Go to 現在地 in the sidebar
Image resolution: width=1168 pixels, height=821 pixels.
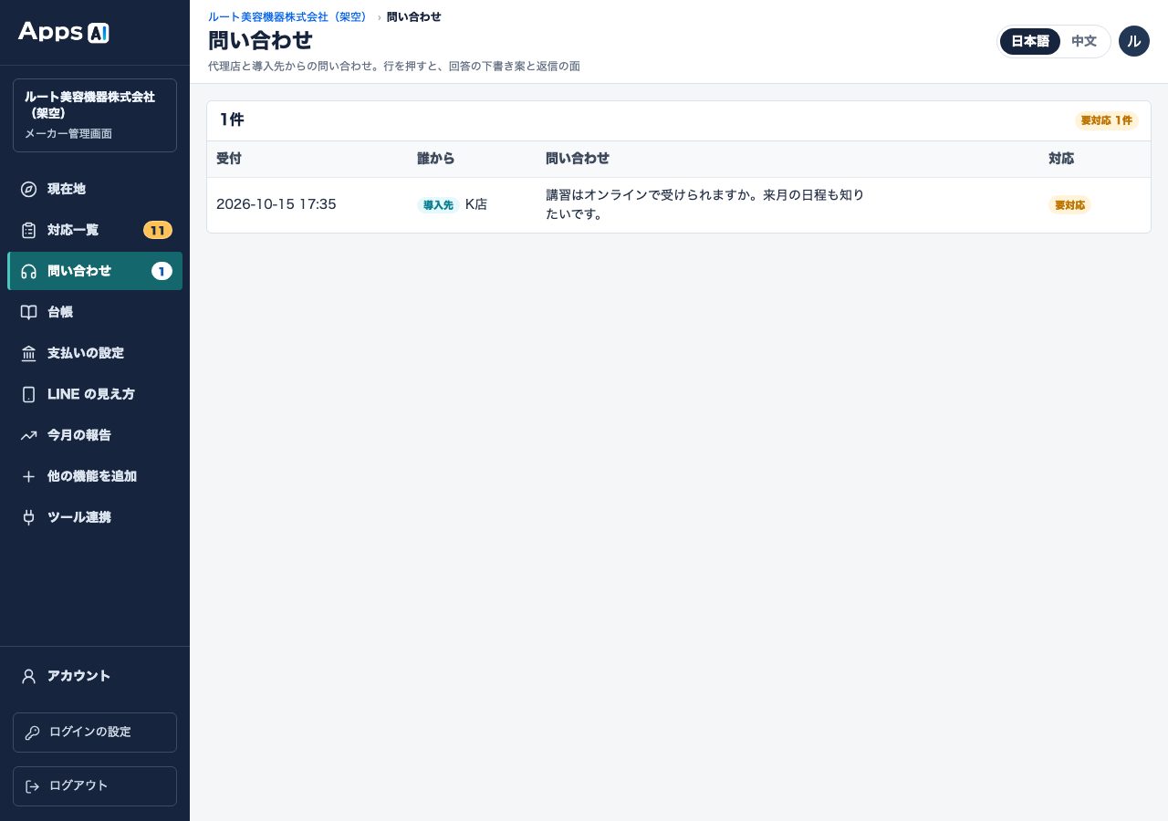pyautogui.click(x=95, y=189)
